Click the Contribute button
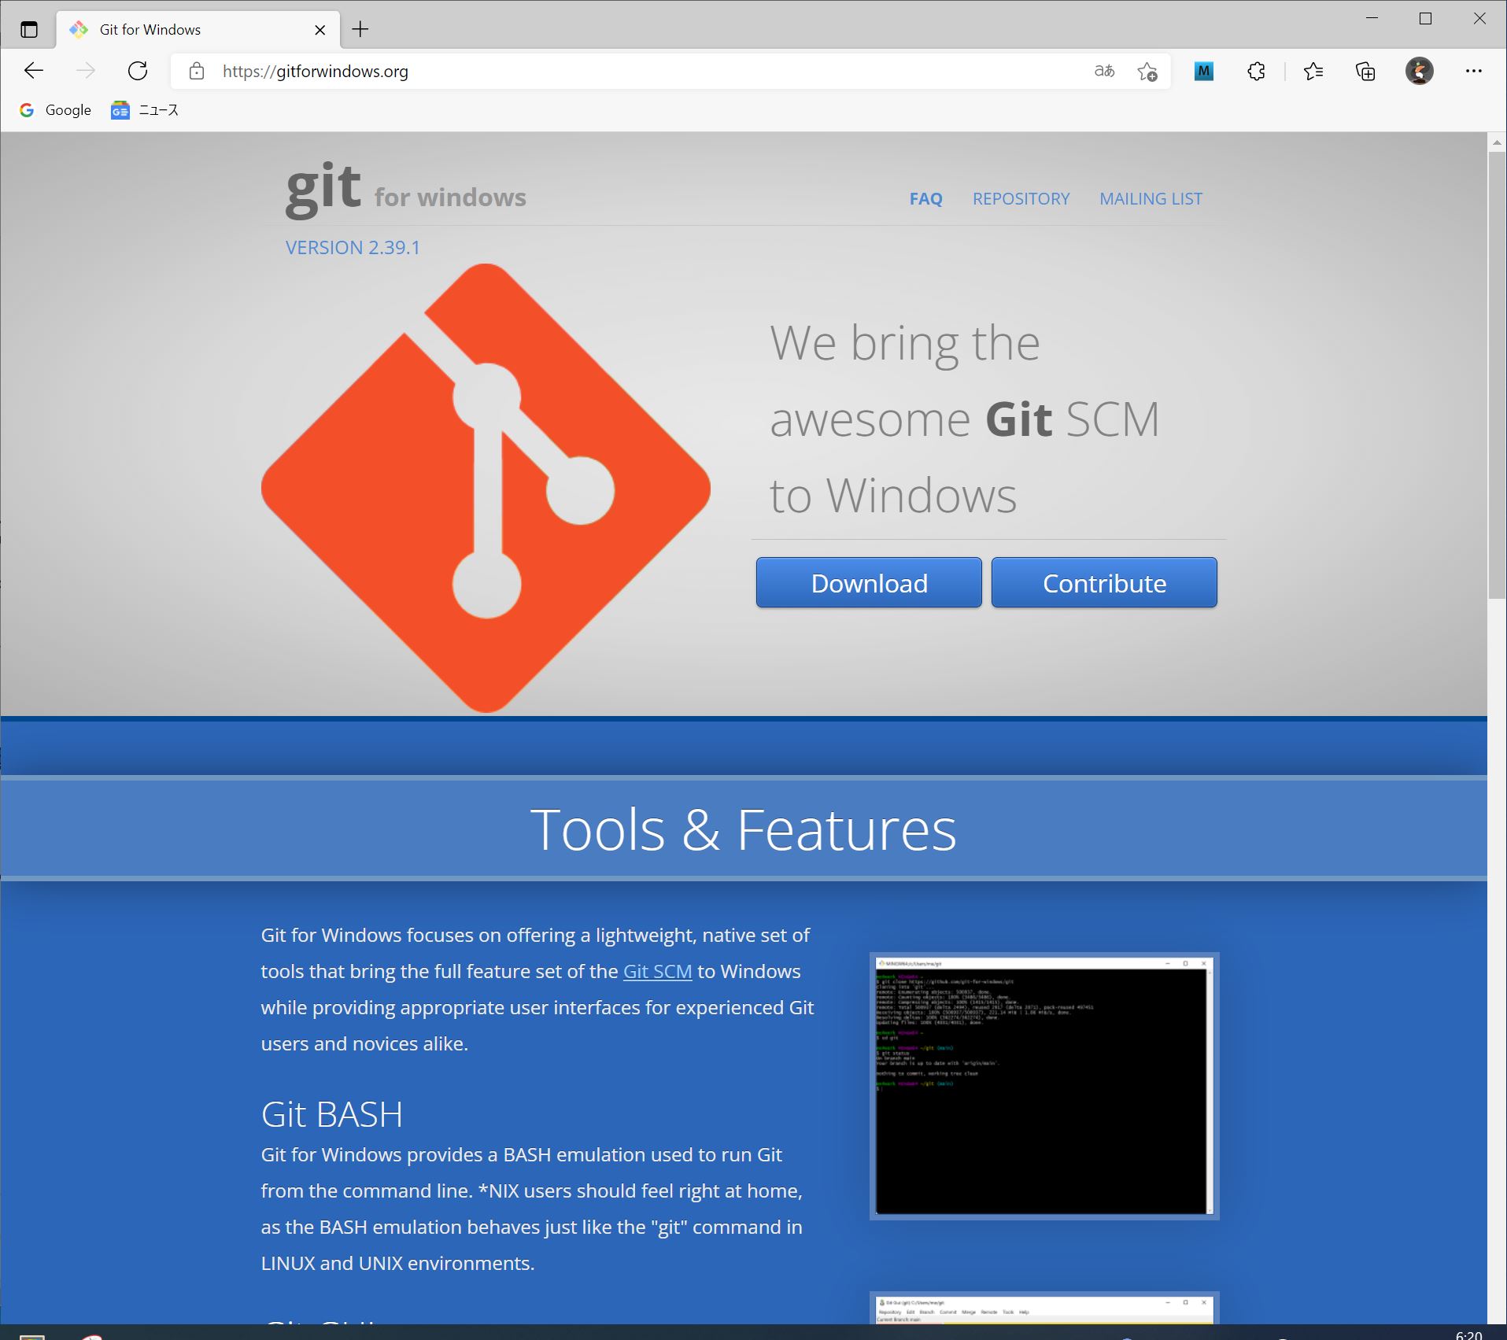The width and height of the screenshot is (1507, 1340). pyautogui.click(x=1103, y=582)
